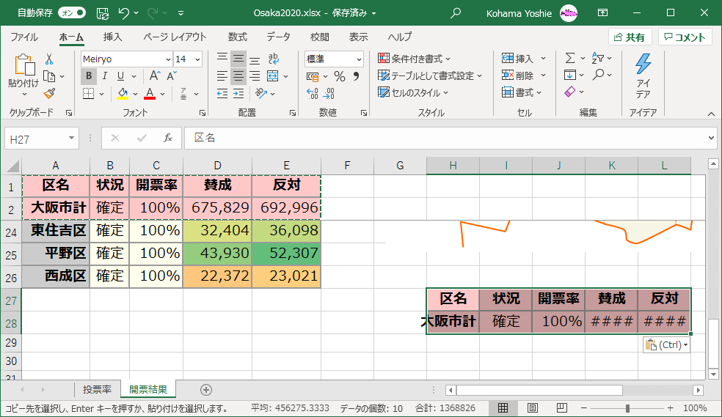The image size is (722, 417).
Task: Toggle center horizontal alignment
Action: (x=238, y=76)
